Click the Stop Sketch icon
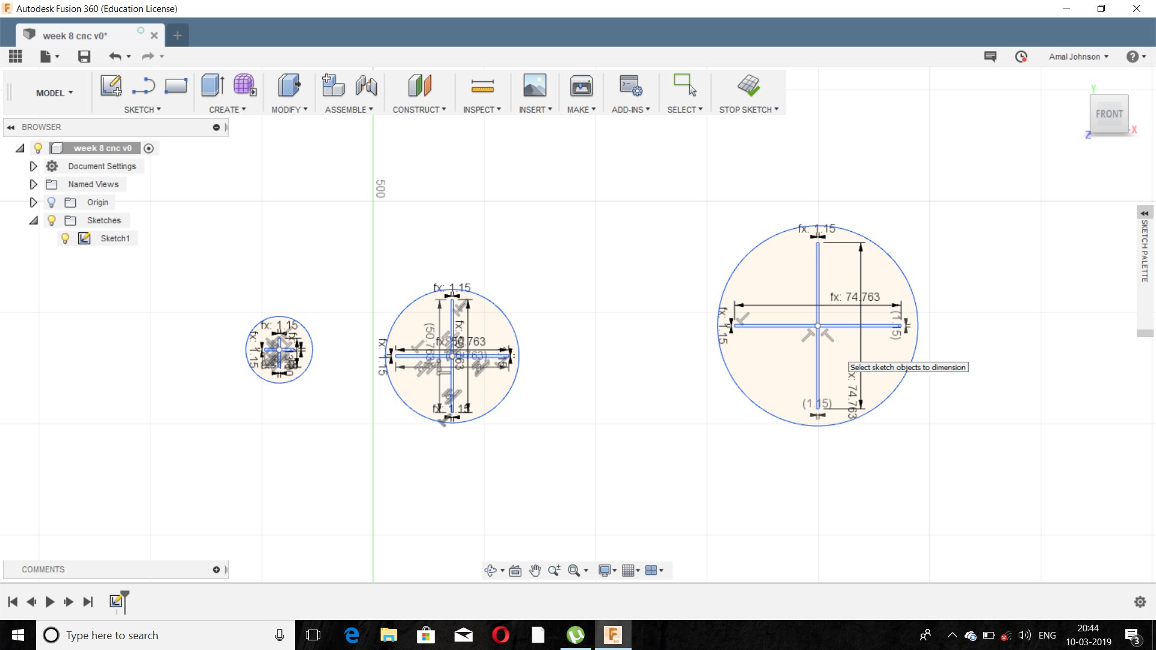Viewport: 1156px width, 650px height. [x=748, y=85]
